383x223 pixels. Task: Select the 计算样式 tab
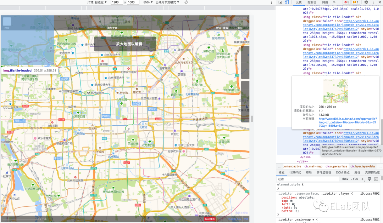tap(295, 172)
